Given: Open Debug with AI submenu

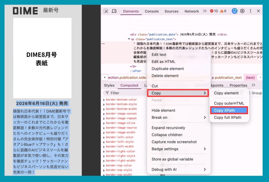Looking at the screenshot, I should pyautogui.click(x=179, y=169).
